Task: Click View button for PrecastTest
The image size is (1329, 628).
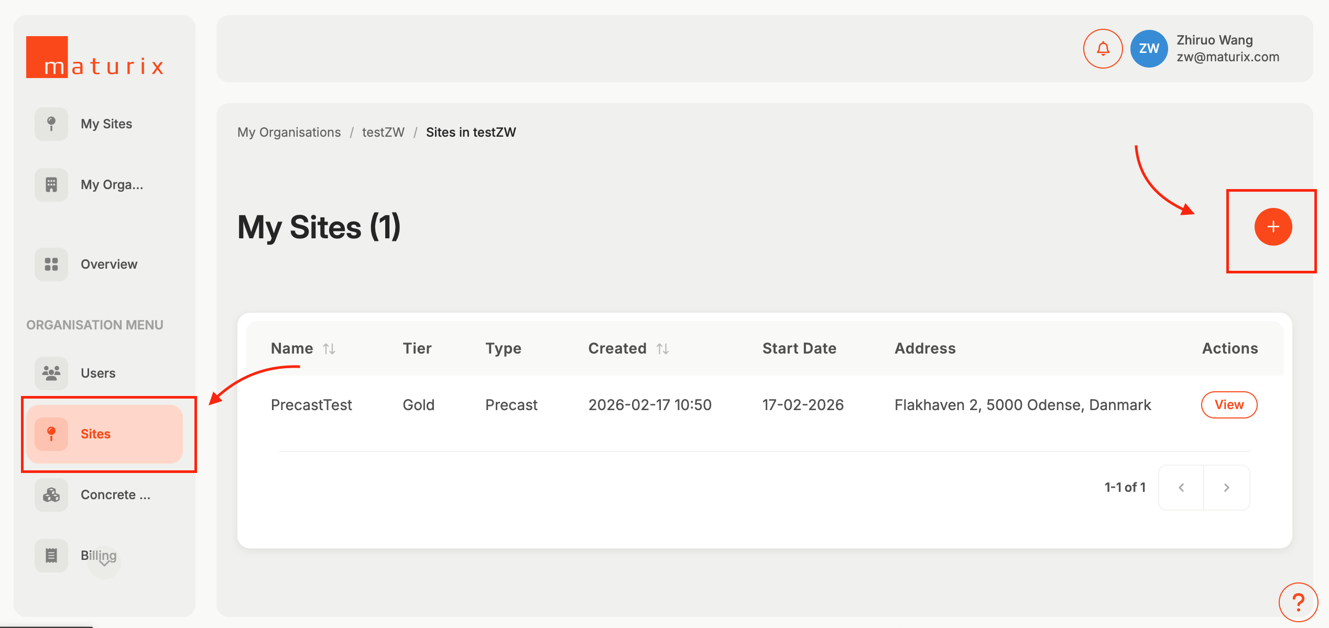Action: point(1228,405)
